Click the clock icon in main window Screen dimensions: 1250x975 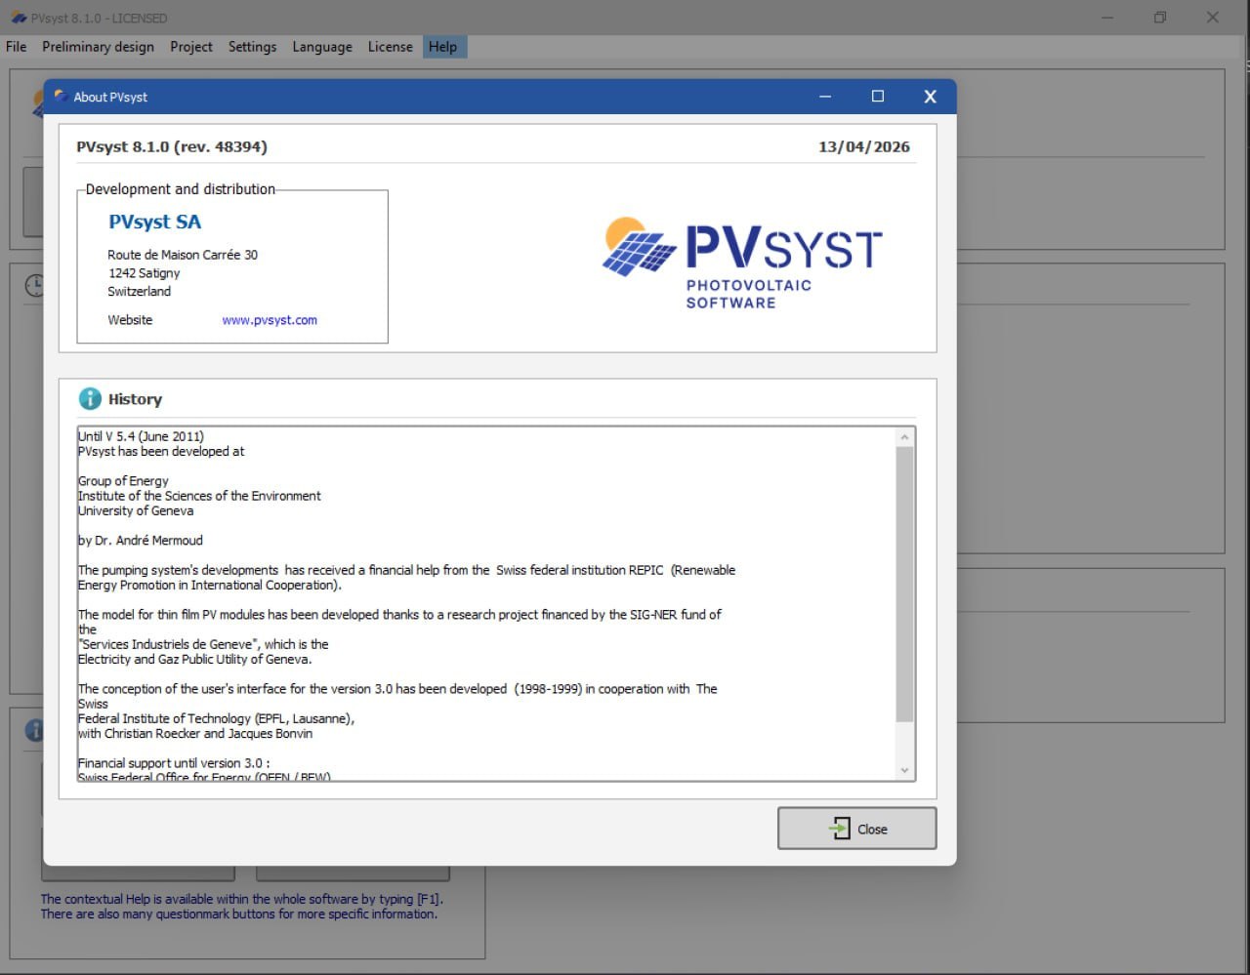[x=34, y=285]
